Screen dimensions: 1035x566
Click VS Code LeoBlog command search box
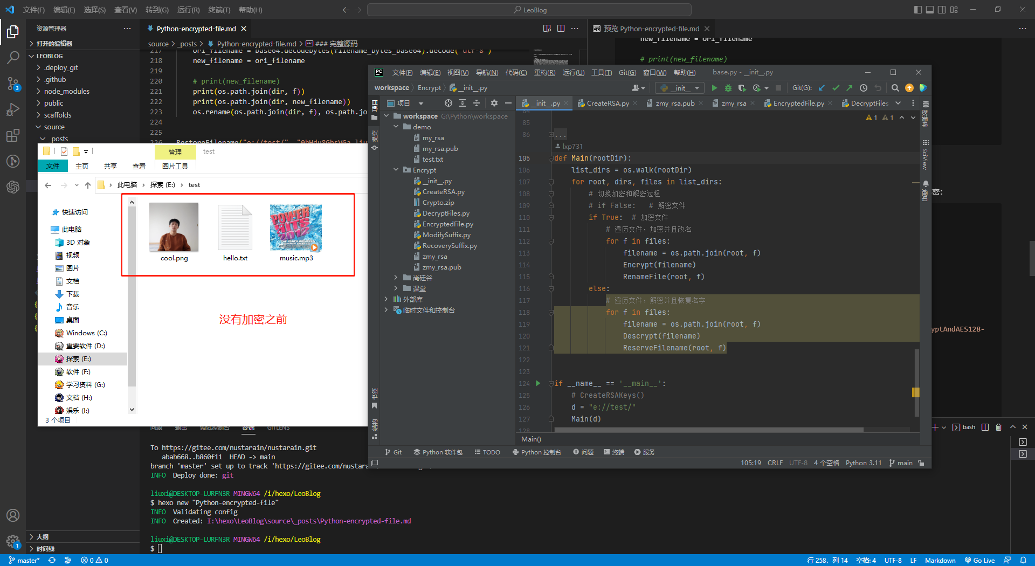coord(529,10)
